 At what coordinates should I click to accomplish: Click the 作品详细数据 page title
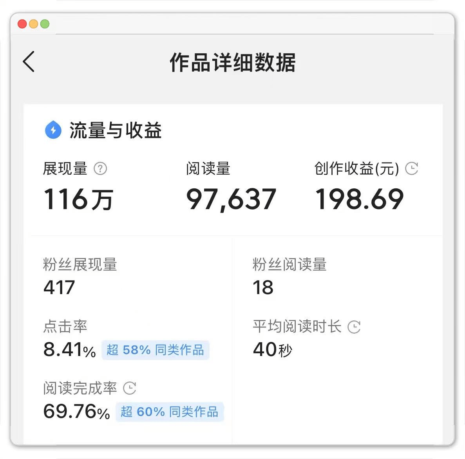[x=232, y=62]
